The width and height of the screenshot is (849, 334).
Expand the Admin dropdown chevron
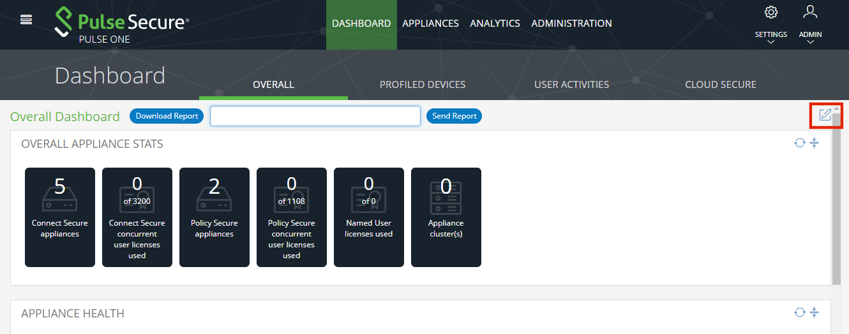click(x=810, y=42)
